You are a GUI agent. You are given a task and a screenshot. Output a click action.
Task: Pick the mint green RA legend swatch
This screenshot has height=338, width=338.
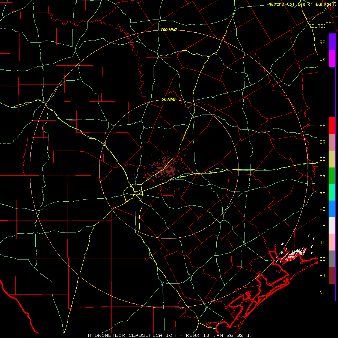tap(332, 192)
